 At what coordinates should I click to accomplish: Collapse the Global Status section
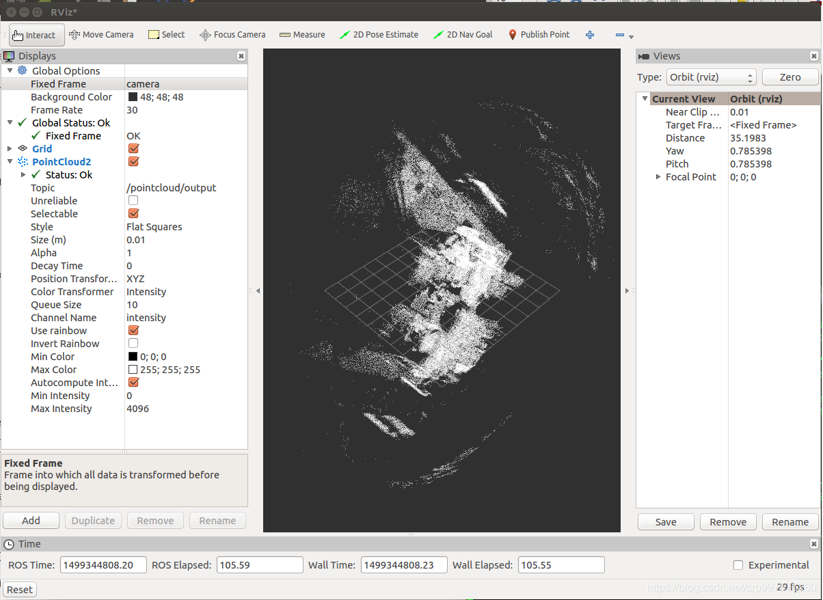(10, 122)
